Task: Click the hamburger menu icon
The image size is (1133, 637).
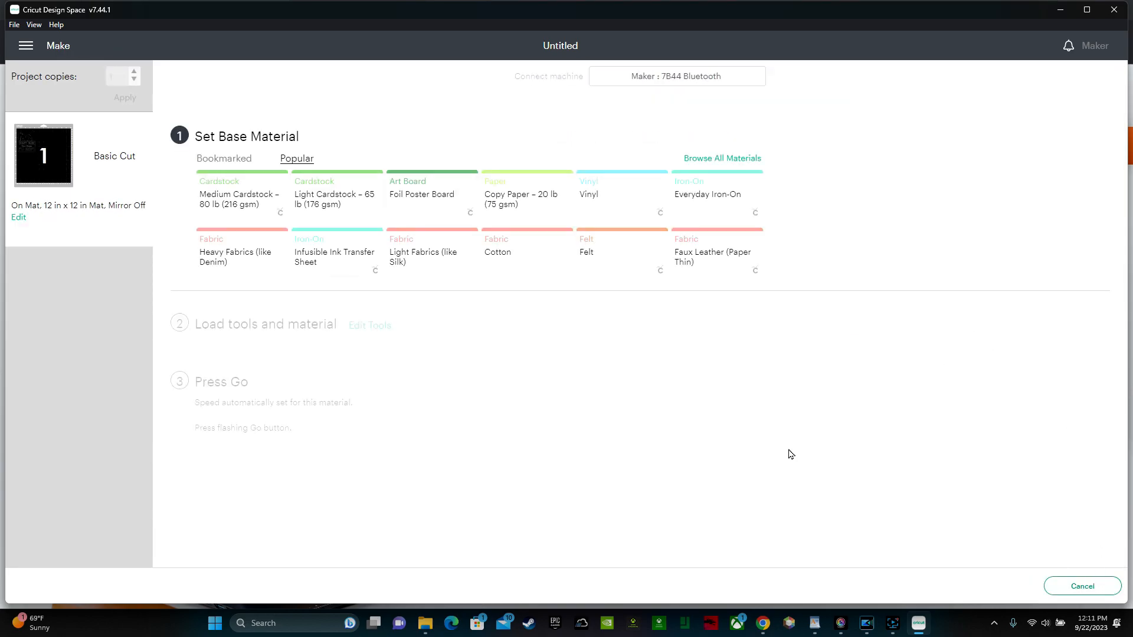Action: [x=26, y=45]
